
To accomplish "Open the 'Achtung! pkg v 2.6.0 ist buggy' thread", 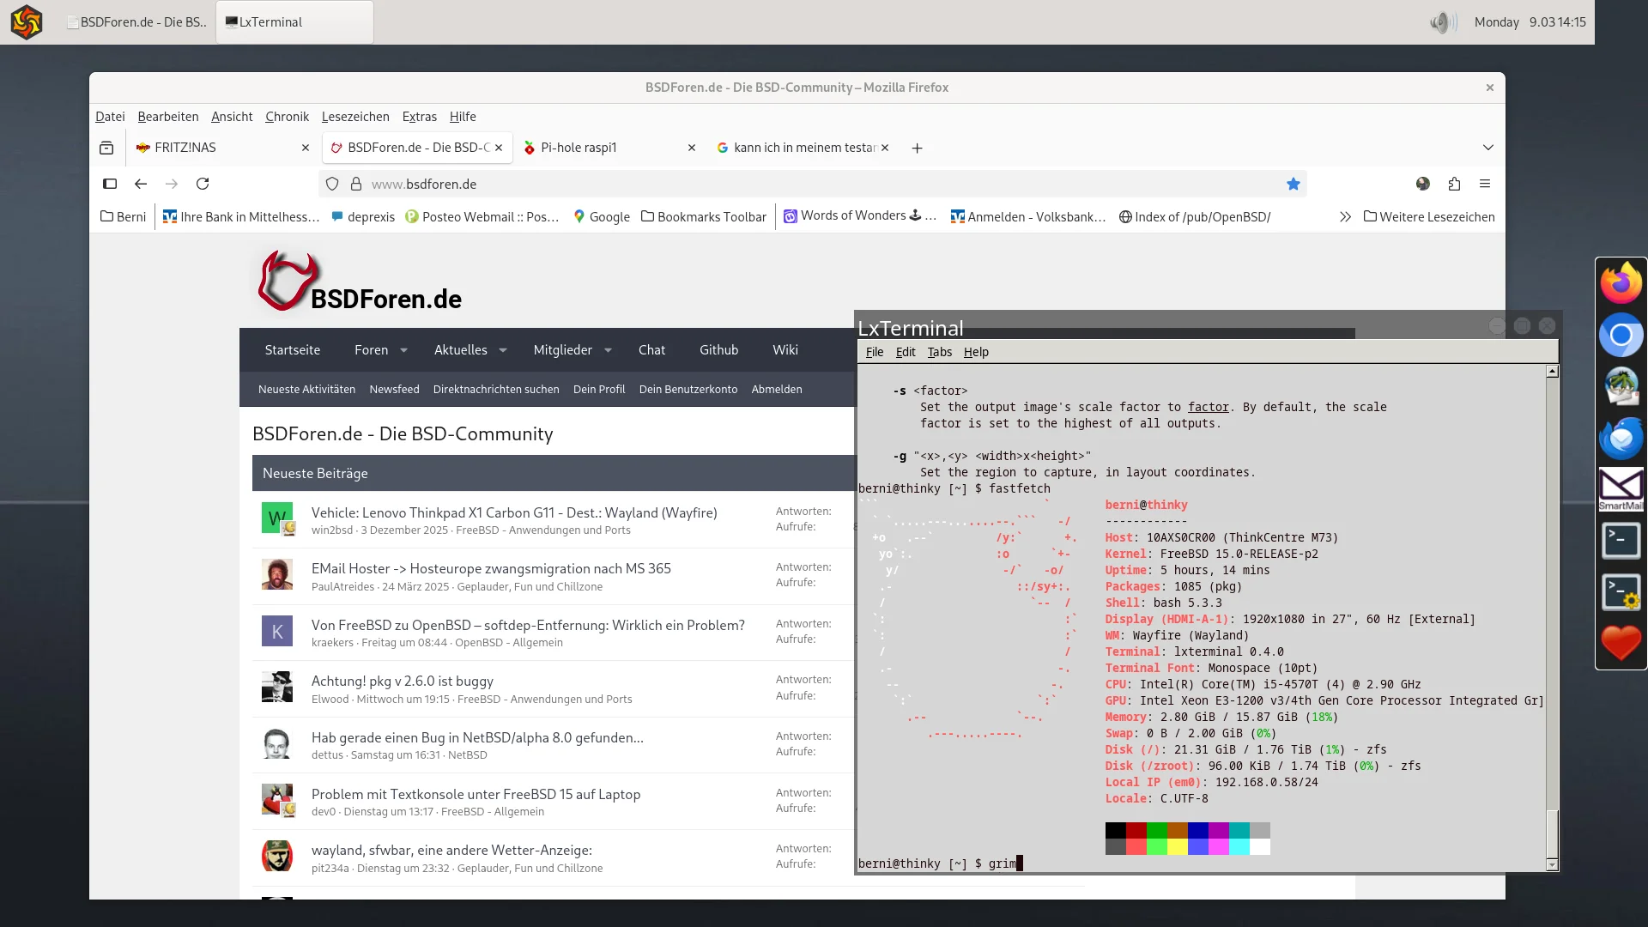I will (x=402, y=681).
